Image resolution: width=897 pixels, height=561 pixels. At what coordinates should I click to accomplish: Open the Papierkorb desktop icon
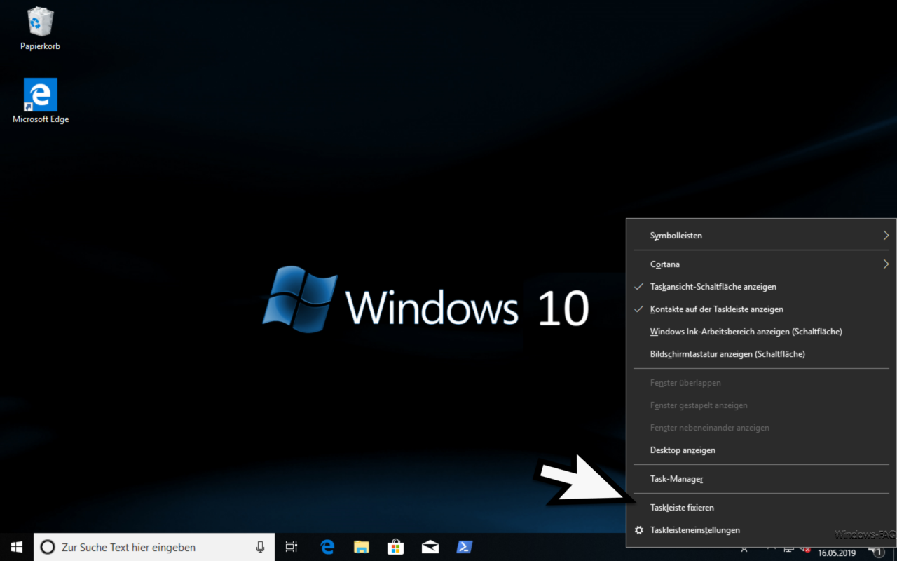coord(40,29)
